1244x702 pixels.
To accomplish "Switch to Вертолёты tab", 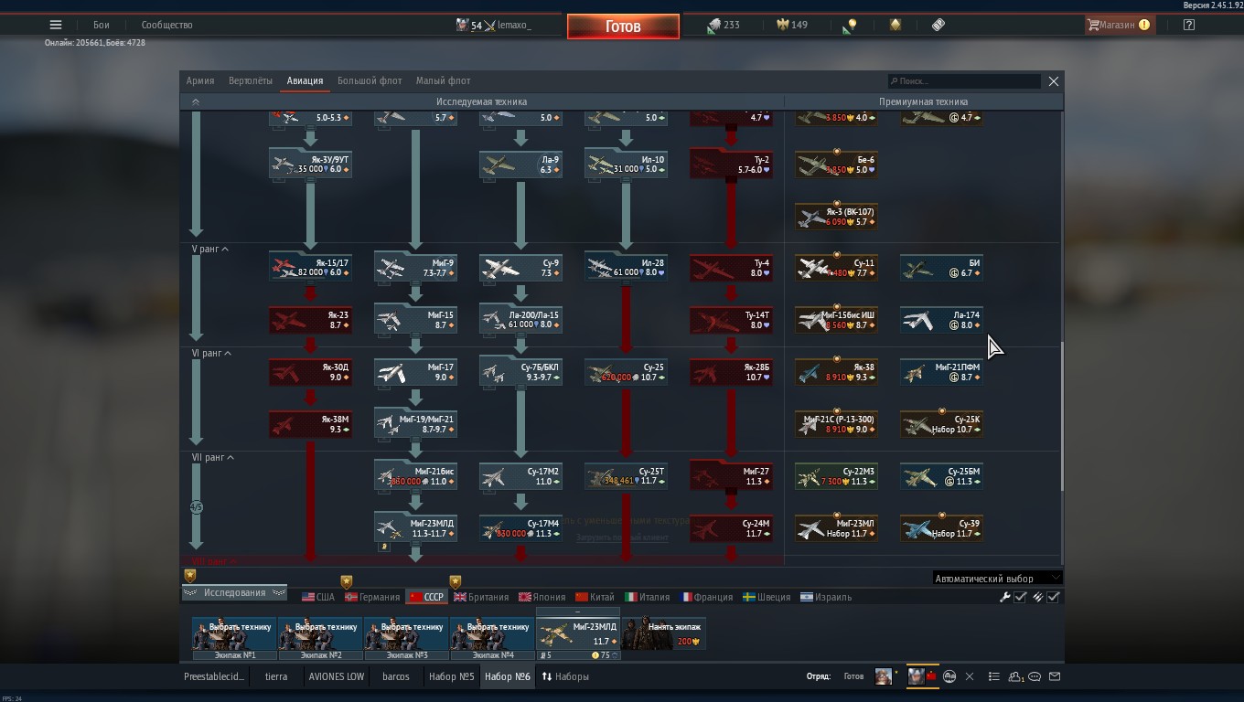I will 251,80.
